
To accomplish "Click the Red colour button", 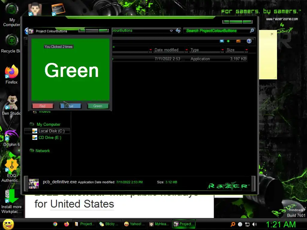I will pos(43,106).
